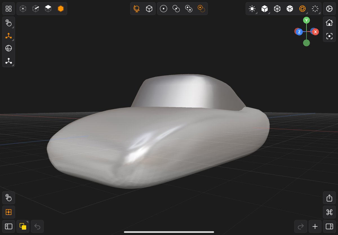The height and width of the screenshot is (235, 338).
Task: Select the cube orientation icon beside the globe
Action: coord(149,9)
